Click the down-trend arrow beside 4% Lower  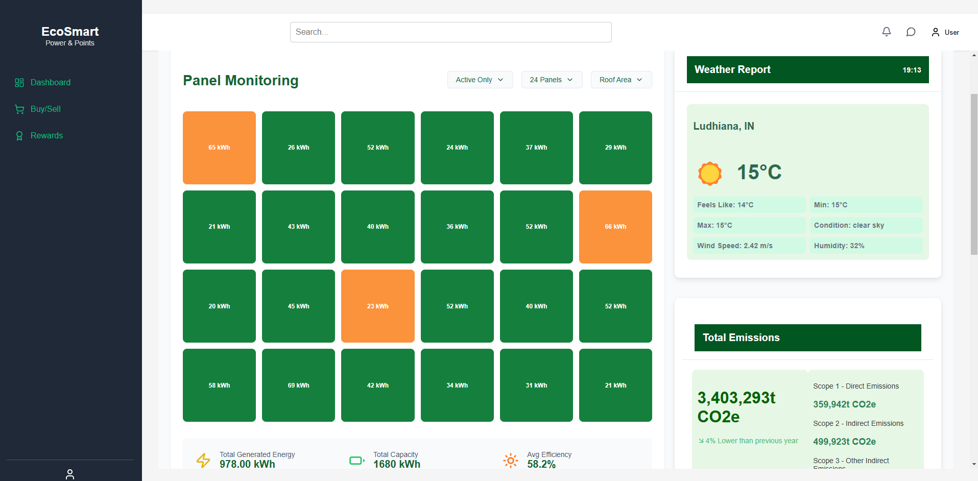click(x=701, y=441)
